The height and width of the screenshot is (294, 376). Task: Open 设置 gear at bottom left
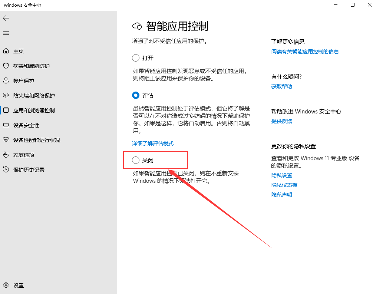click(6, 285)
